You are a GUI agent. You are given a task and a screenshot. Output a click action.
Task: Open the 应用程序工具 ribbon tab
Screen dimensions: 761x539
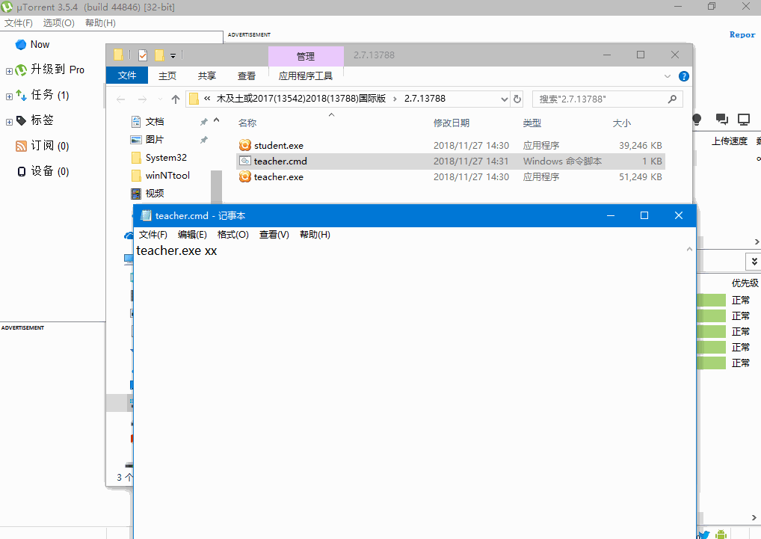pyautogui.click(x=306, y=76)
